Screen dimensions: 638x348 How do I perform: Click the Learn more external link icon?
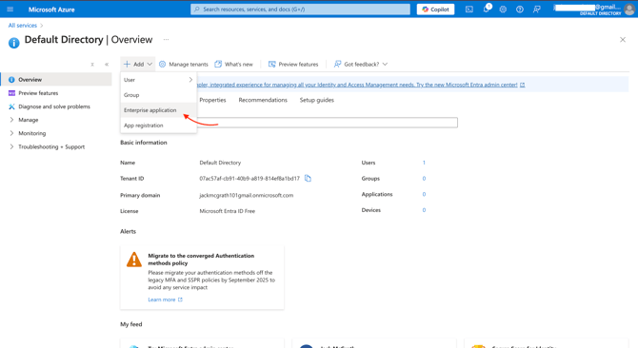click(180, 300)
